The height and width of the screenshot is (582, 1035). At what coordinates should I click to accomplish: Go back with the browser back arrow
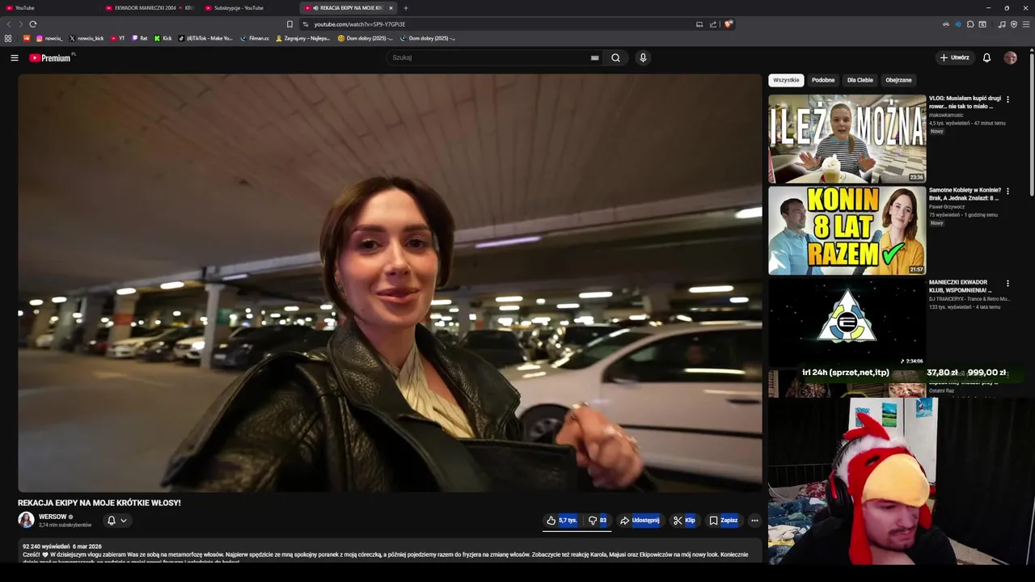[x=9, y=24]
